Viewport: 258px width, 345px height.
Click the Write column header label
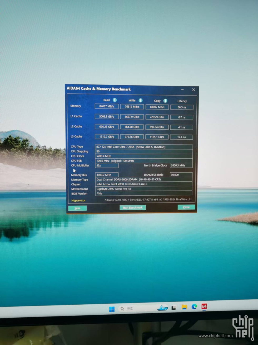(x=132, y=100)
